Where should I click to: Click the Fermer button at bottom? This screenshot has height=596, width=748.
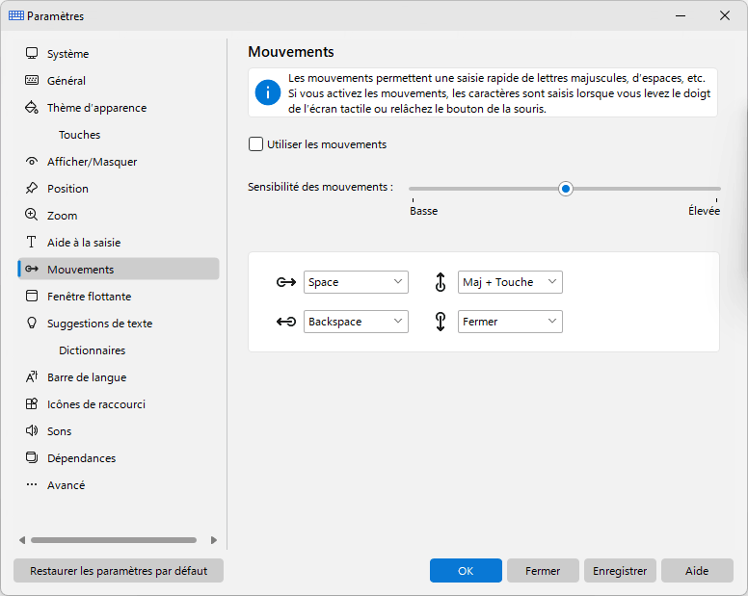[x=543, y=571]
